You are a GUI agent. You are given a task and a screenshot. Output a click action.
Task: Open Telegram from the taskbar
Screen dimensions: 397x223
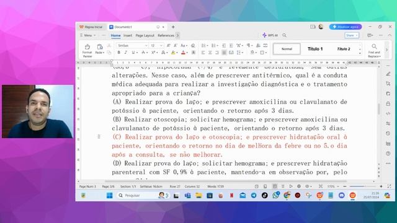tap(254, 196)
